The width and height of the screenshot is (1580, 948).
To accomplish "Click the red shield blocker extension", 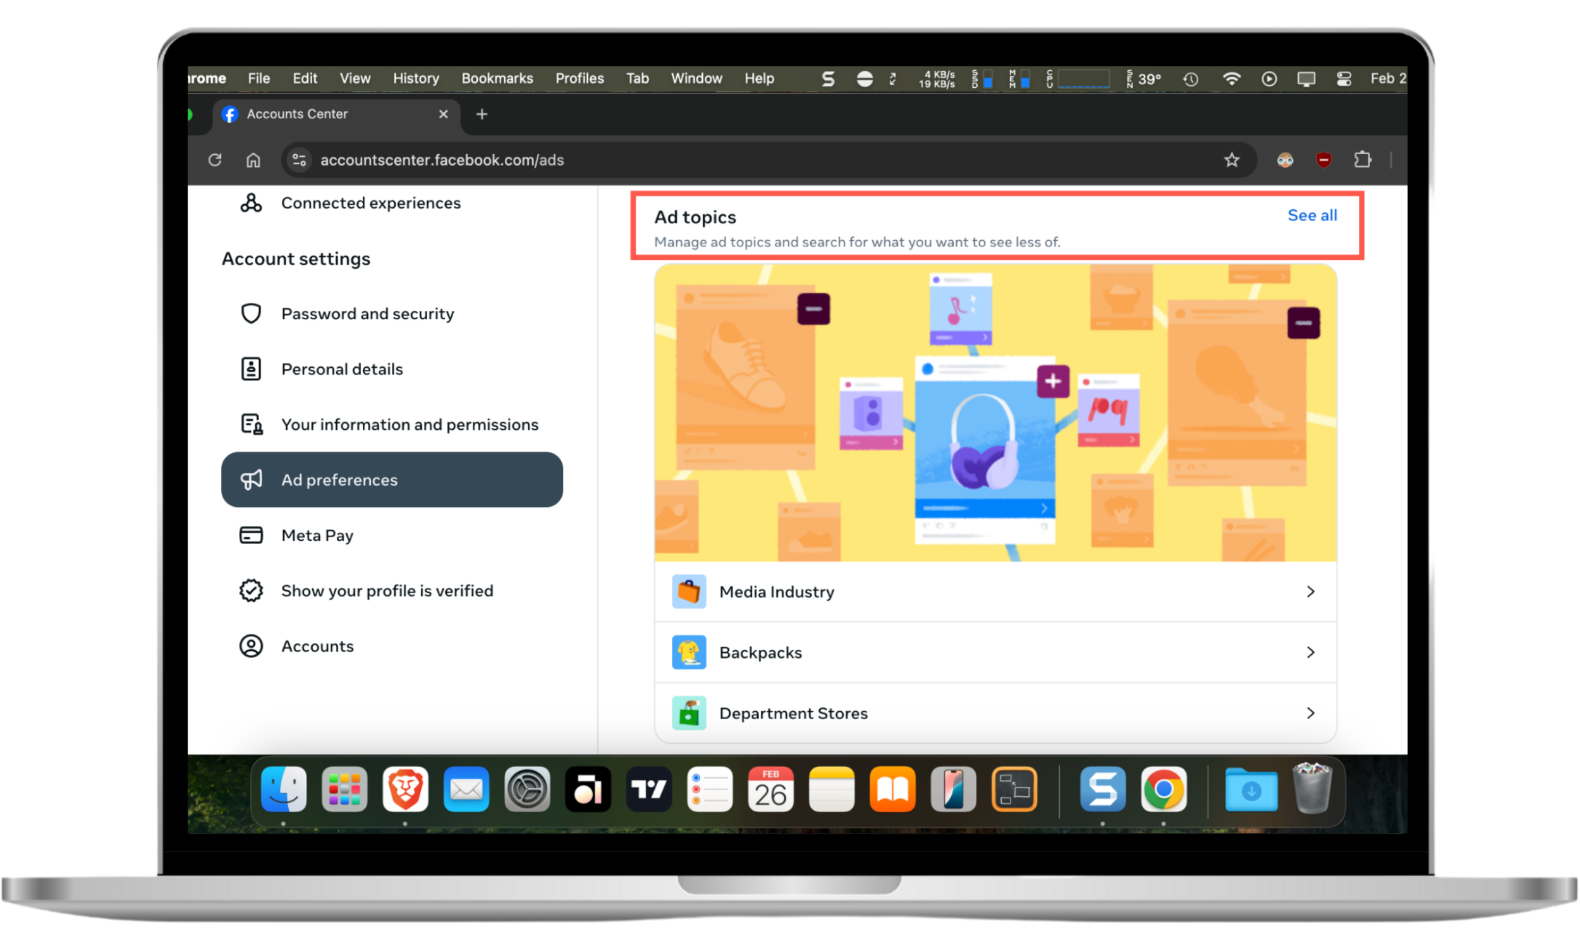I will [x=1323, y=160].
